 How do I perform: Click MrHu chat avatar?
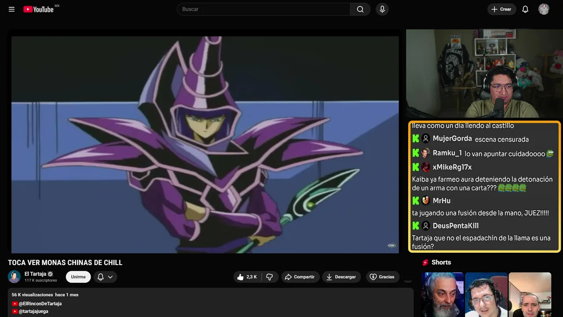click(x=426, y=201)
